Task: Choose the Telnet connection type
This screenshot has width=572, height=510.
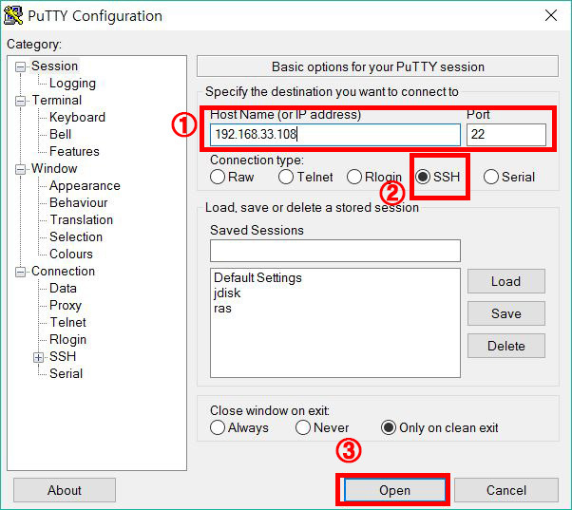Action: coord(286,177)
